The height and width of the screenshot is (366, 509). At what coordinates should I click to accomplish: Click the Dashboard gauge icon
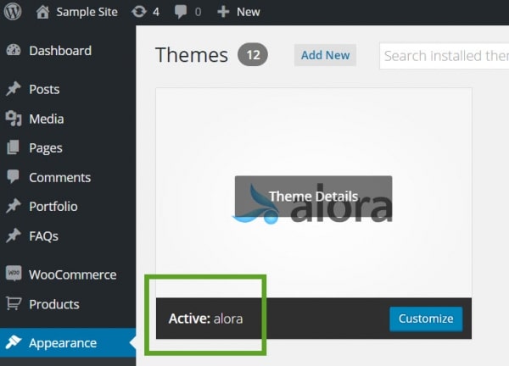click(14, 51)
